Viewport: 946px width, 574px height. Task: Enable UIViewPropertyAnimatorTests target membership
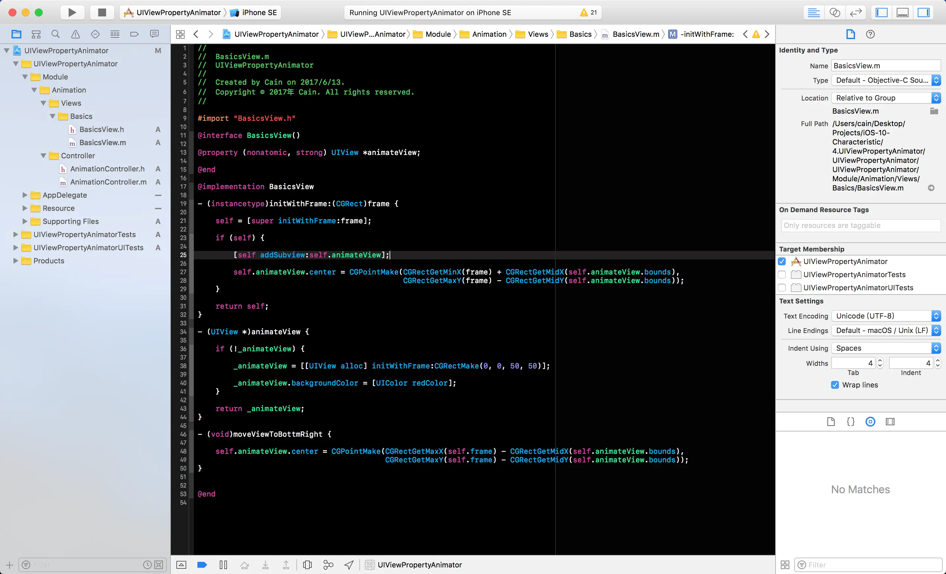click(782, 274)
